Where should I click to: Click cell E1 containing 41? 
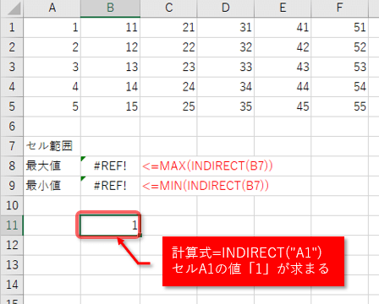283,27
